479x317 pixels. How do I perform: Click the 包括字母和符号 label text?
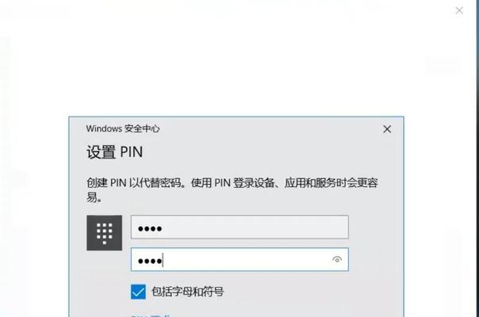point(188,292)
